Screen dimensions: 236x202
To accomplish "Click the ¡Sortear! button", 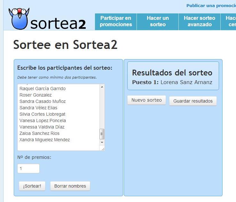I will click(32, 186).
